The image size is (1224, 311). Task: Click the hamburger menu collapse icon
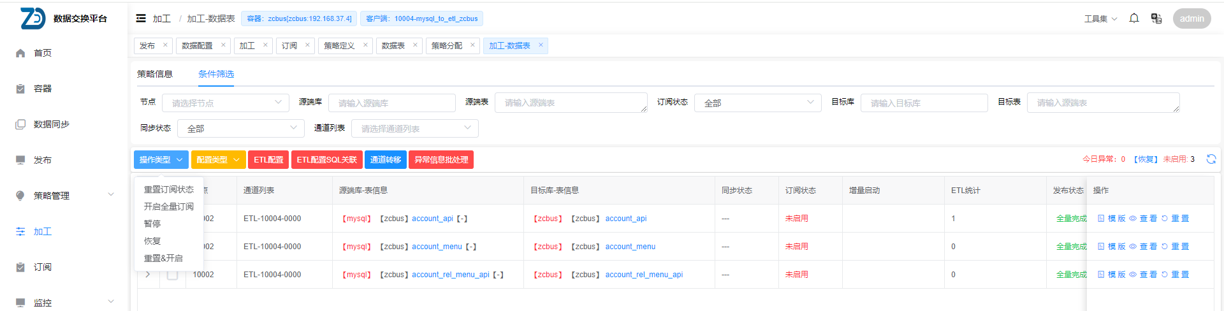(141, 18)
